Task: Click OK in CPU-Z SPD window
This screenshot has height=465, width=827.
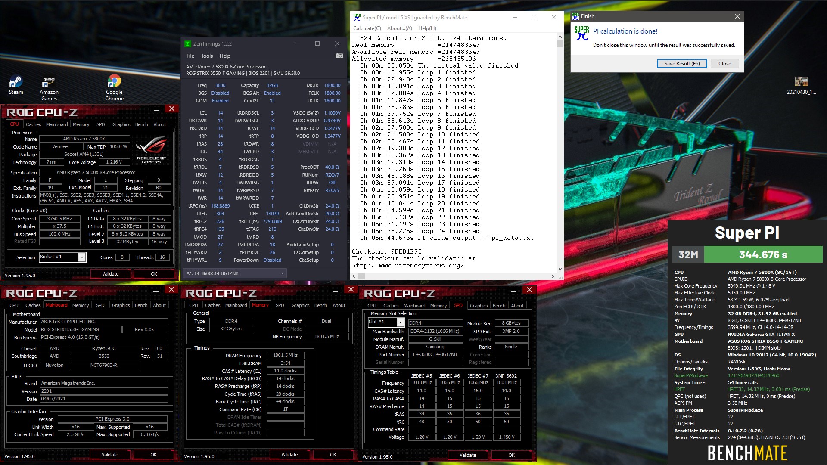Action: click(x=511, y=455)
